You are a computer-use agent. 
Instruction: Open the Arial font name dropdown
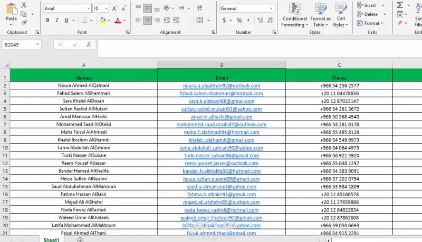[x=89, y=8]
